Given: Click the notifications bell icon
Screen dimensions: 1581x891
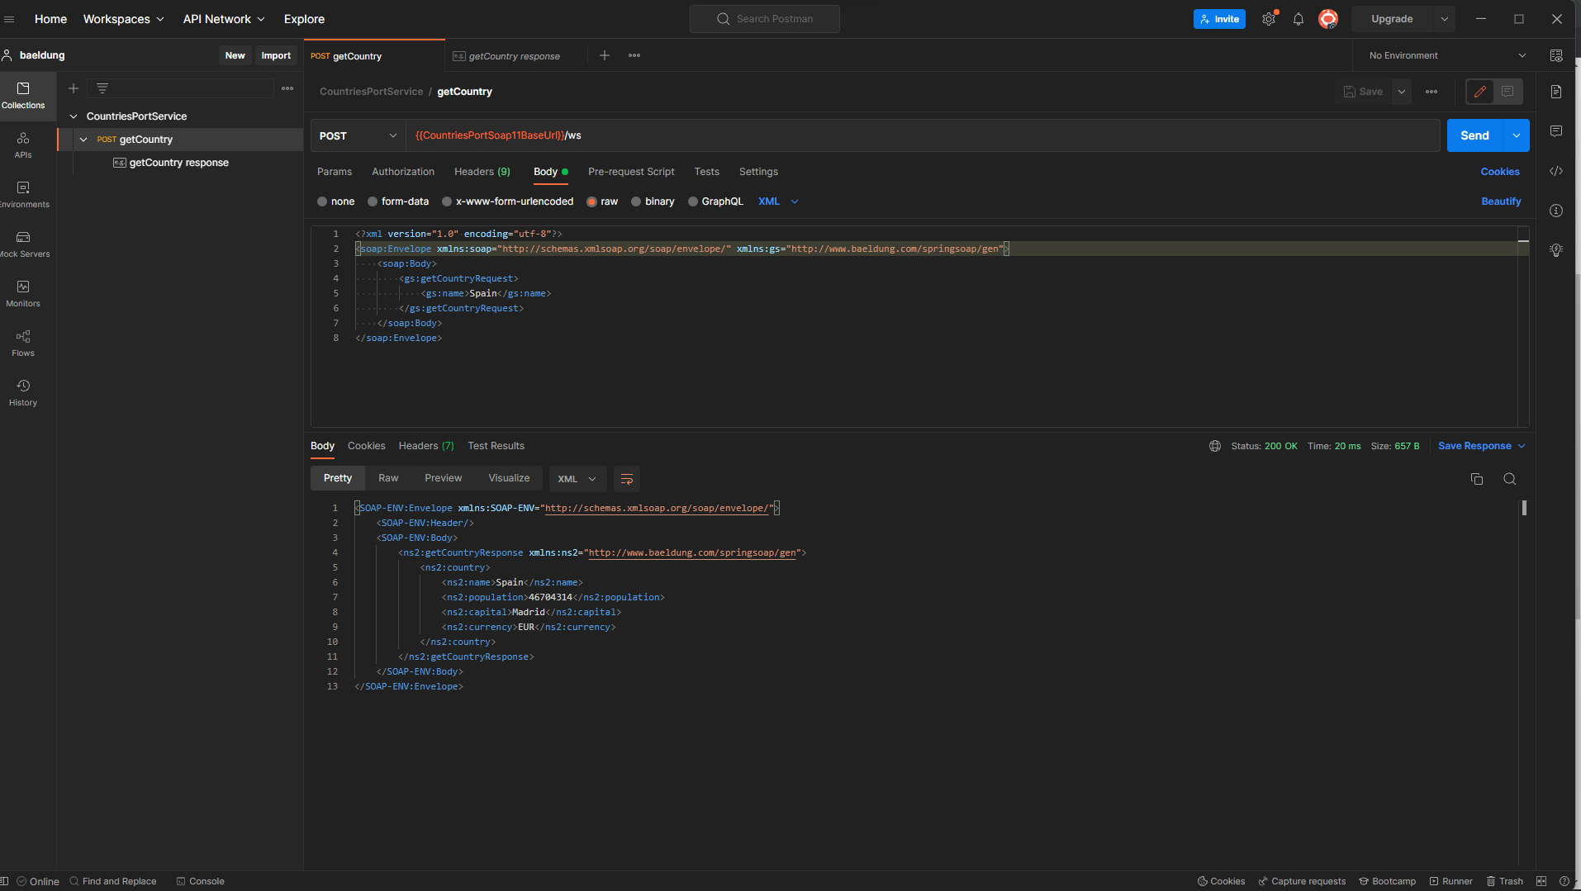Looking at the screenshot, I should coord(1299,19).
